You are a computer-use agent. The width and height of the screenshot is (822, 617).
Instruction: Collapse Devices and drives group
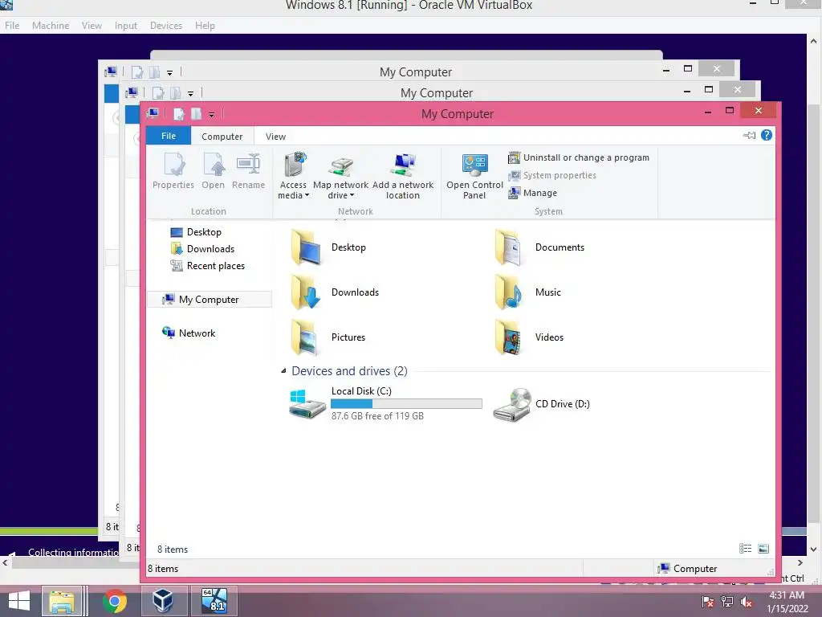pyautogui.click(x=283, y=371)
